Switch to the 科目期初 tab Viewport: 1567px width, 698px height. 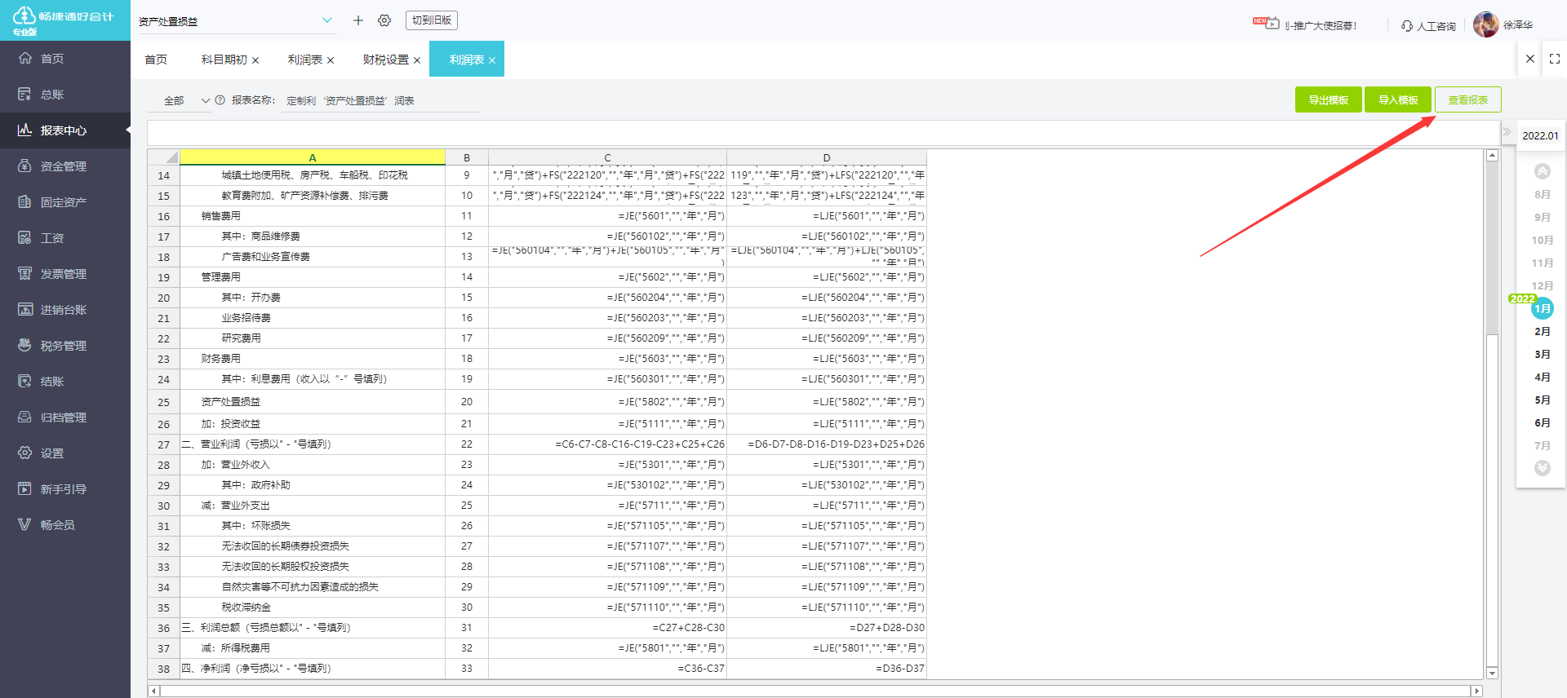(x=224, y=60)
